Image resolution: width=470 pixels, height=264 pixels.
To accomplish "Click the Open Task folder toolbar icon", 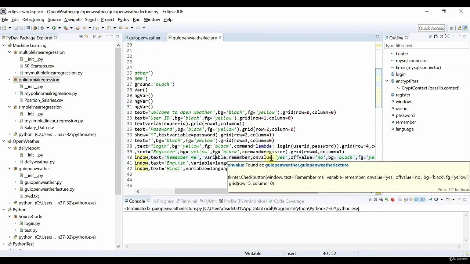I will point(78,28).
